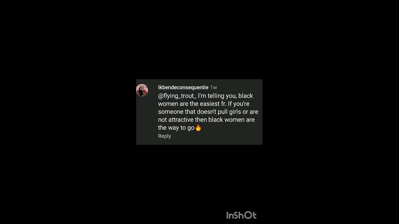Follow the @flying_trout_ mention link
399x224 pixels.
click(177, 96)
